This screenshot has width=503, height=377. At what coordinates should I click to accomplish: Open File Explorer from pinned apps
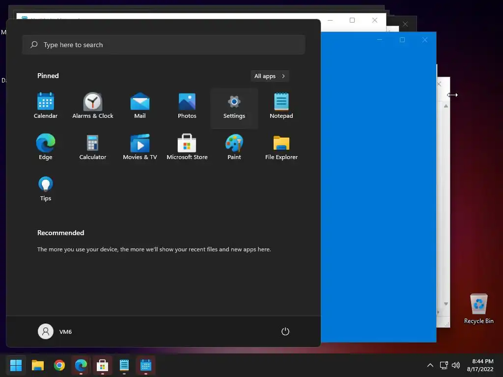[x=281, y=147]
